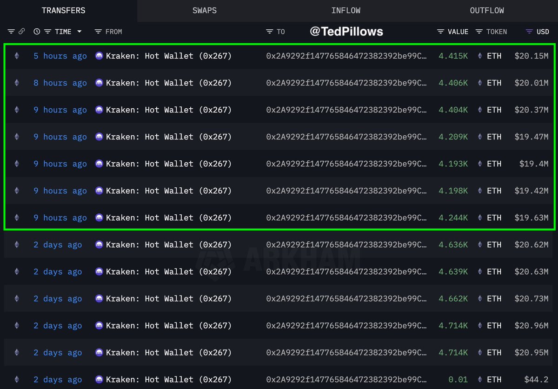Select the $20.95M USD amount

[531, 352]
